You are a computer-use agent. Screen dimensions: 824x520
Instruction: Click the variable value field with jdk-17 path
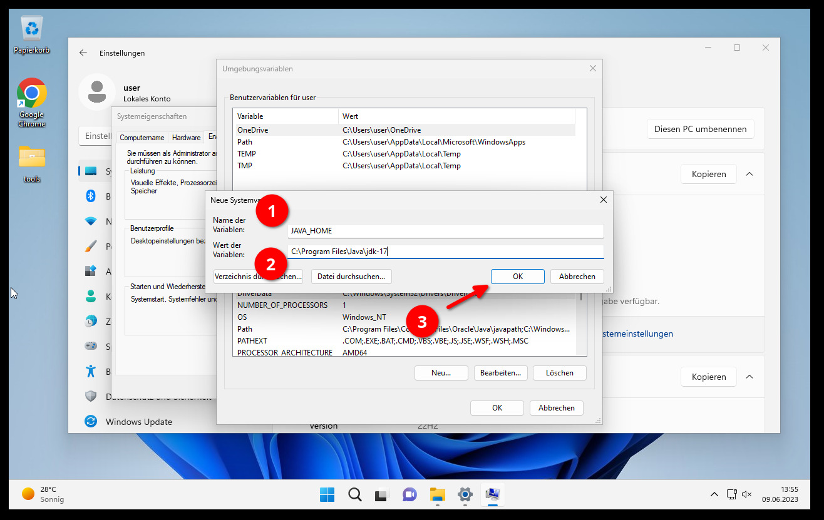pyautogui.click(x=446, y=252)
